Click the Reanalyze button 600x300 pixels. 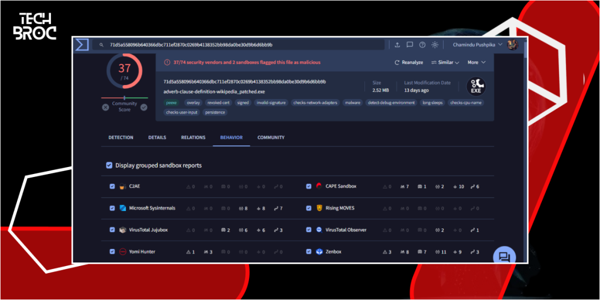tap(408, 62)
